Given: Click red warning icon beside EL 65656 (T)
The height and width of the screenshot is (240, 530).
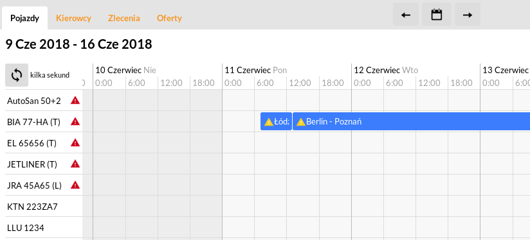Looking at the screenshot, I should pyautogui.click(x=75, y=142).
